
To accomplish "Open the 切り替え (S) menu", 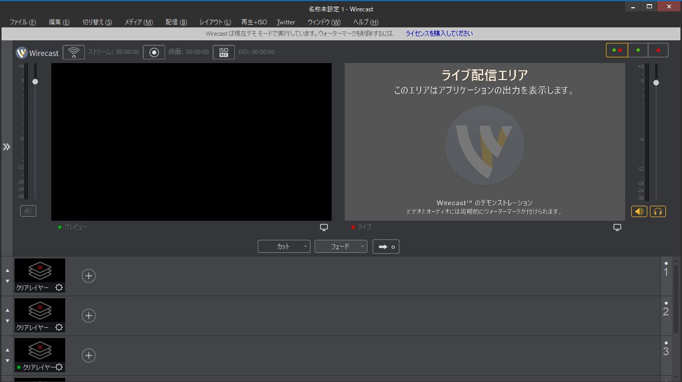I will point(97,22).
